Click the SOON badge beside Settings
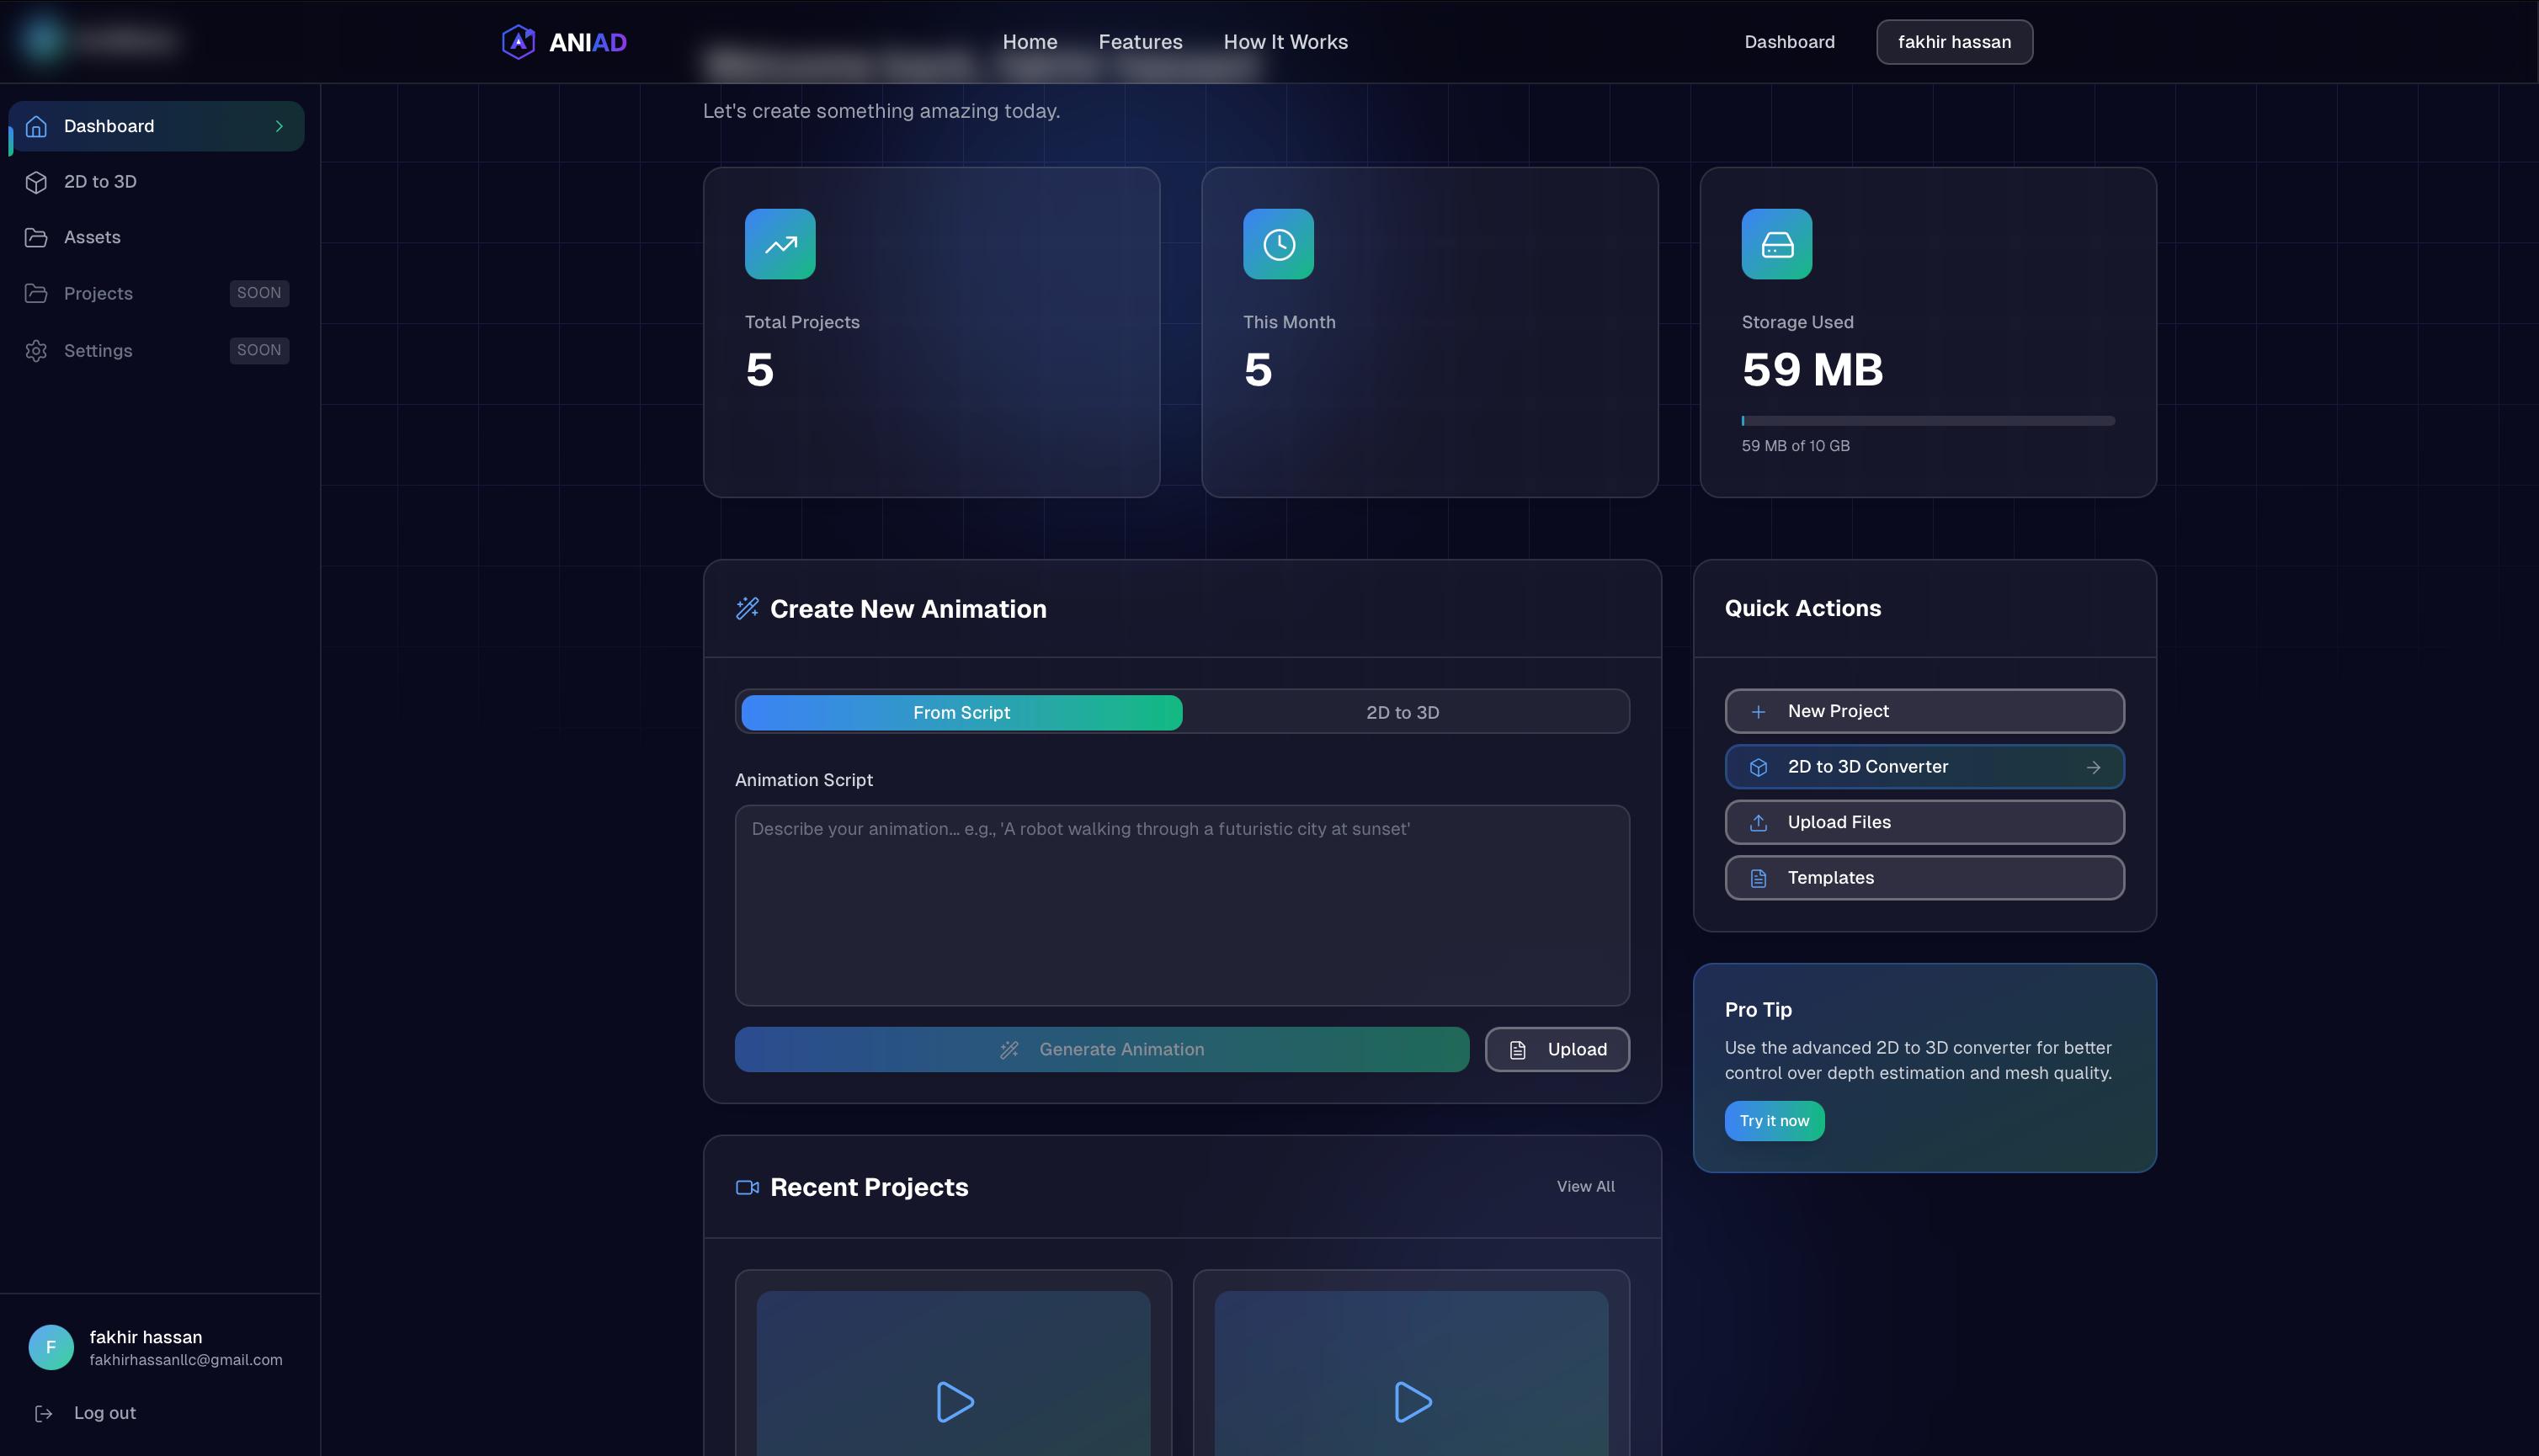 pyautogui.click(x=259, y=350)
